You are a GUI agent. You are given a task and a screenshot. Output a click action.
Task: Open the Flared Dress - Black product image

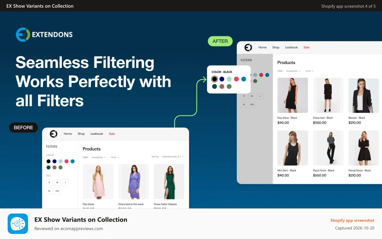coord(364,148)
